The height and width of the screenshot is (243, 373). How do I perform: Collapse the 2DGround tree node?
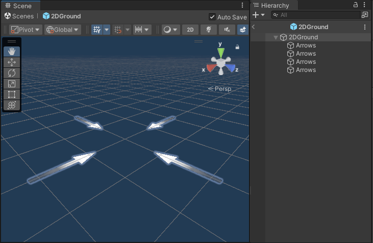(x=276, y=37)
